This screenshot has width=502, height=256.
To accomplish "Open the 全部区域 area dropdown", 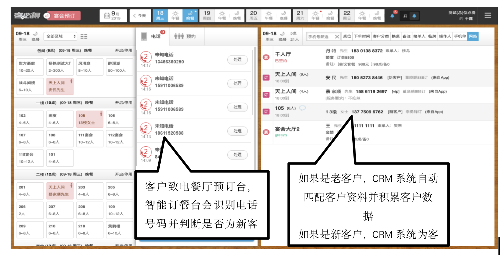I will coord(61,36).
